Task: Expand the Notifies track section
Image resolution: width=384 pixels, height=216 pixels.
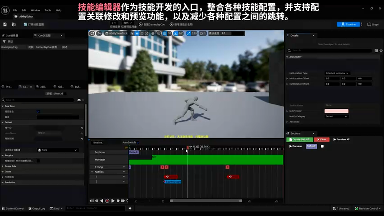Action: [x=92, y=172]
